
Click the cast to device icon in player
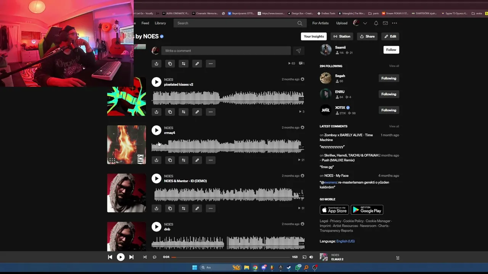304,257
